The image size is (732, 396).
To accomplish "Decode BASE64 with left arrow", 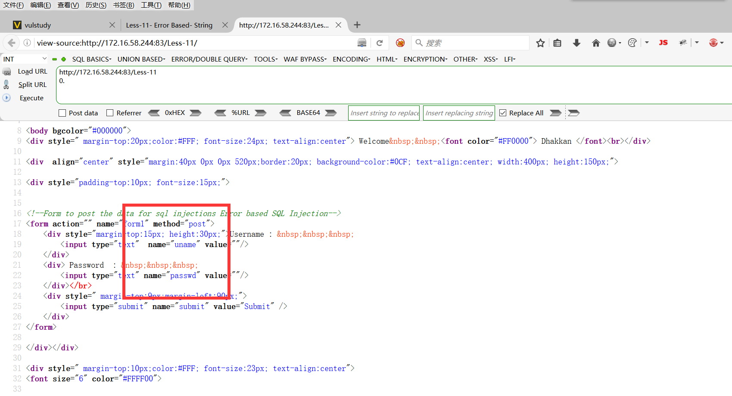I will click(285, 113).
